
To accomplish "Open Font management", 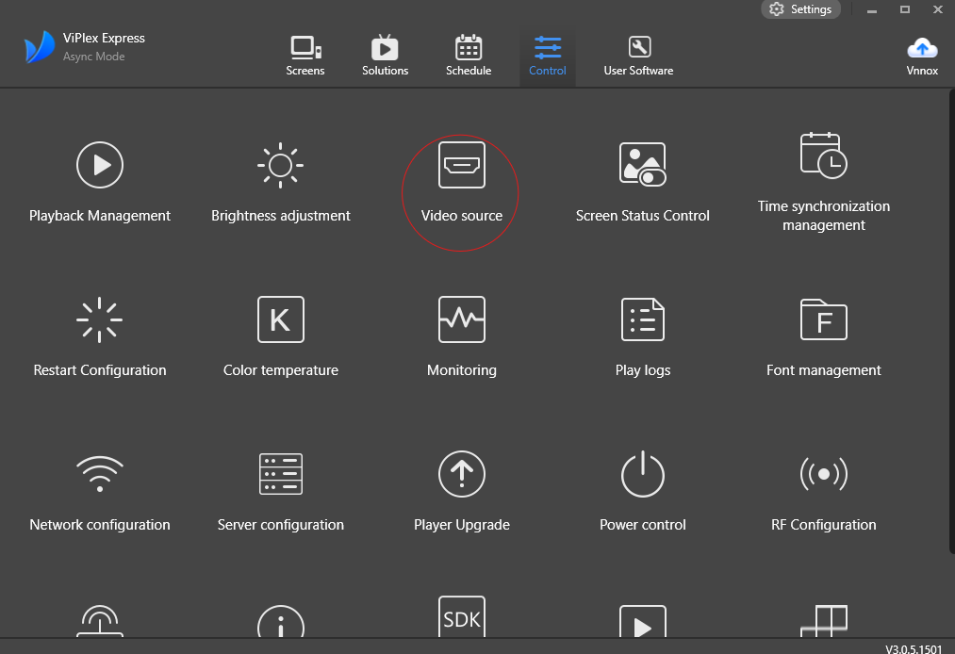I will [x=823, y=336].
